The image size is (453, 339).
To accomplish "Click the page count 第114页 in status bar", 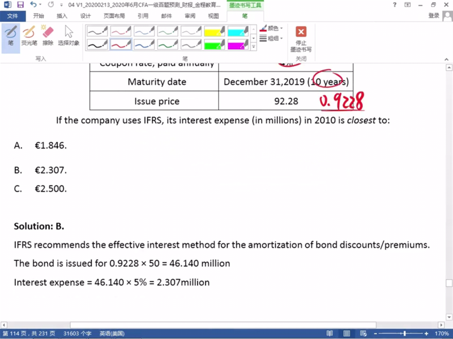I will tap(29, 333).
